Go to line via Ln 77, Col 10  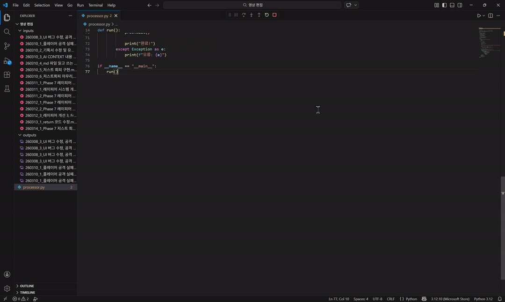point(339,299)
